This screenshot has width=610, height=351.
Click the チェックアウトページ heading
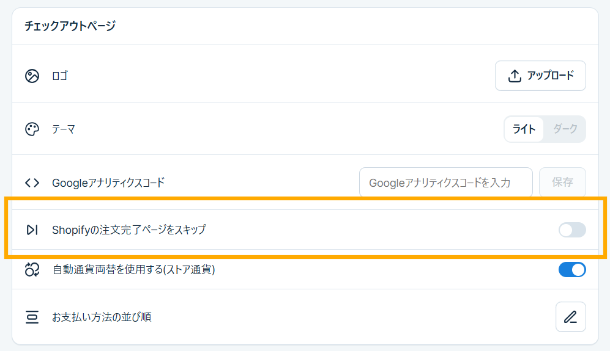70,26
